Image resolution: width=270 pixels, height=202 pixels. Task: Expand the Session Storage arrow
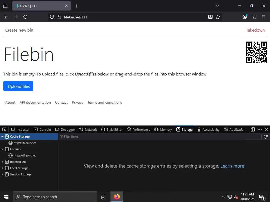(2, 174)
